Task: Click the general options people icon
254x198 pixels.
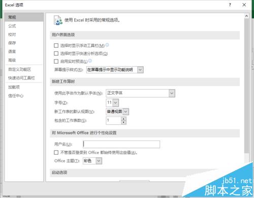Action: 58,20
